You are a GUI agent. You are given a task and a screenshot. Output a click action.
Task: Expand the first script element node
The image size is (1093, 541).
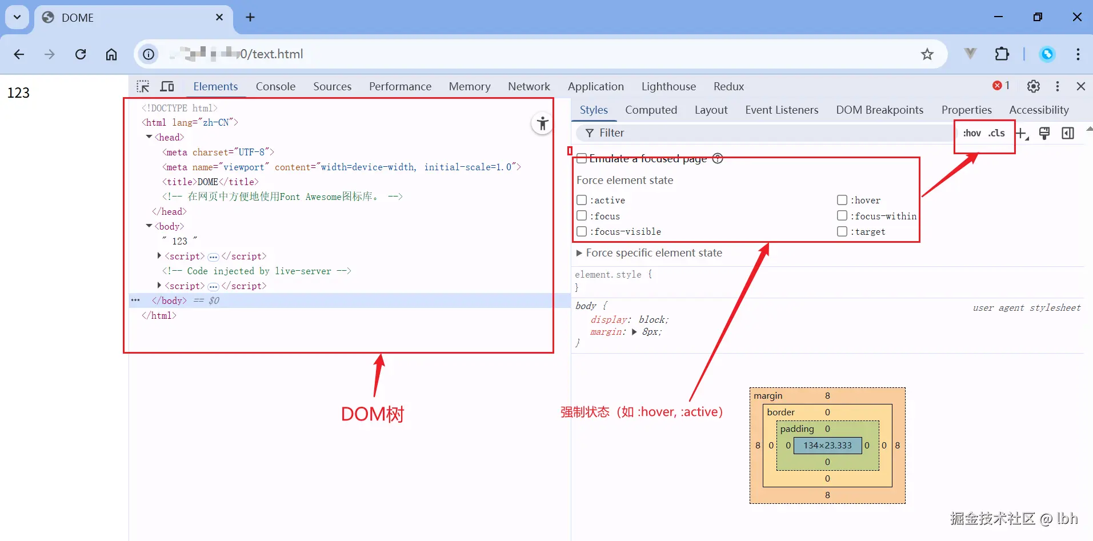point(159,256)
